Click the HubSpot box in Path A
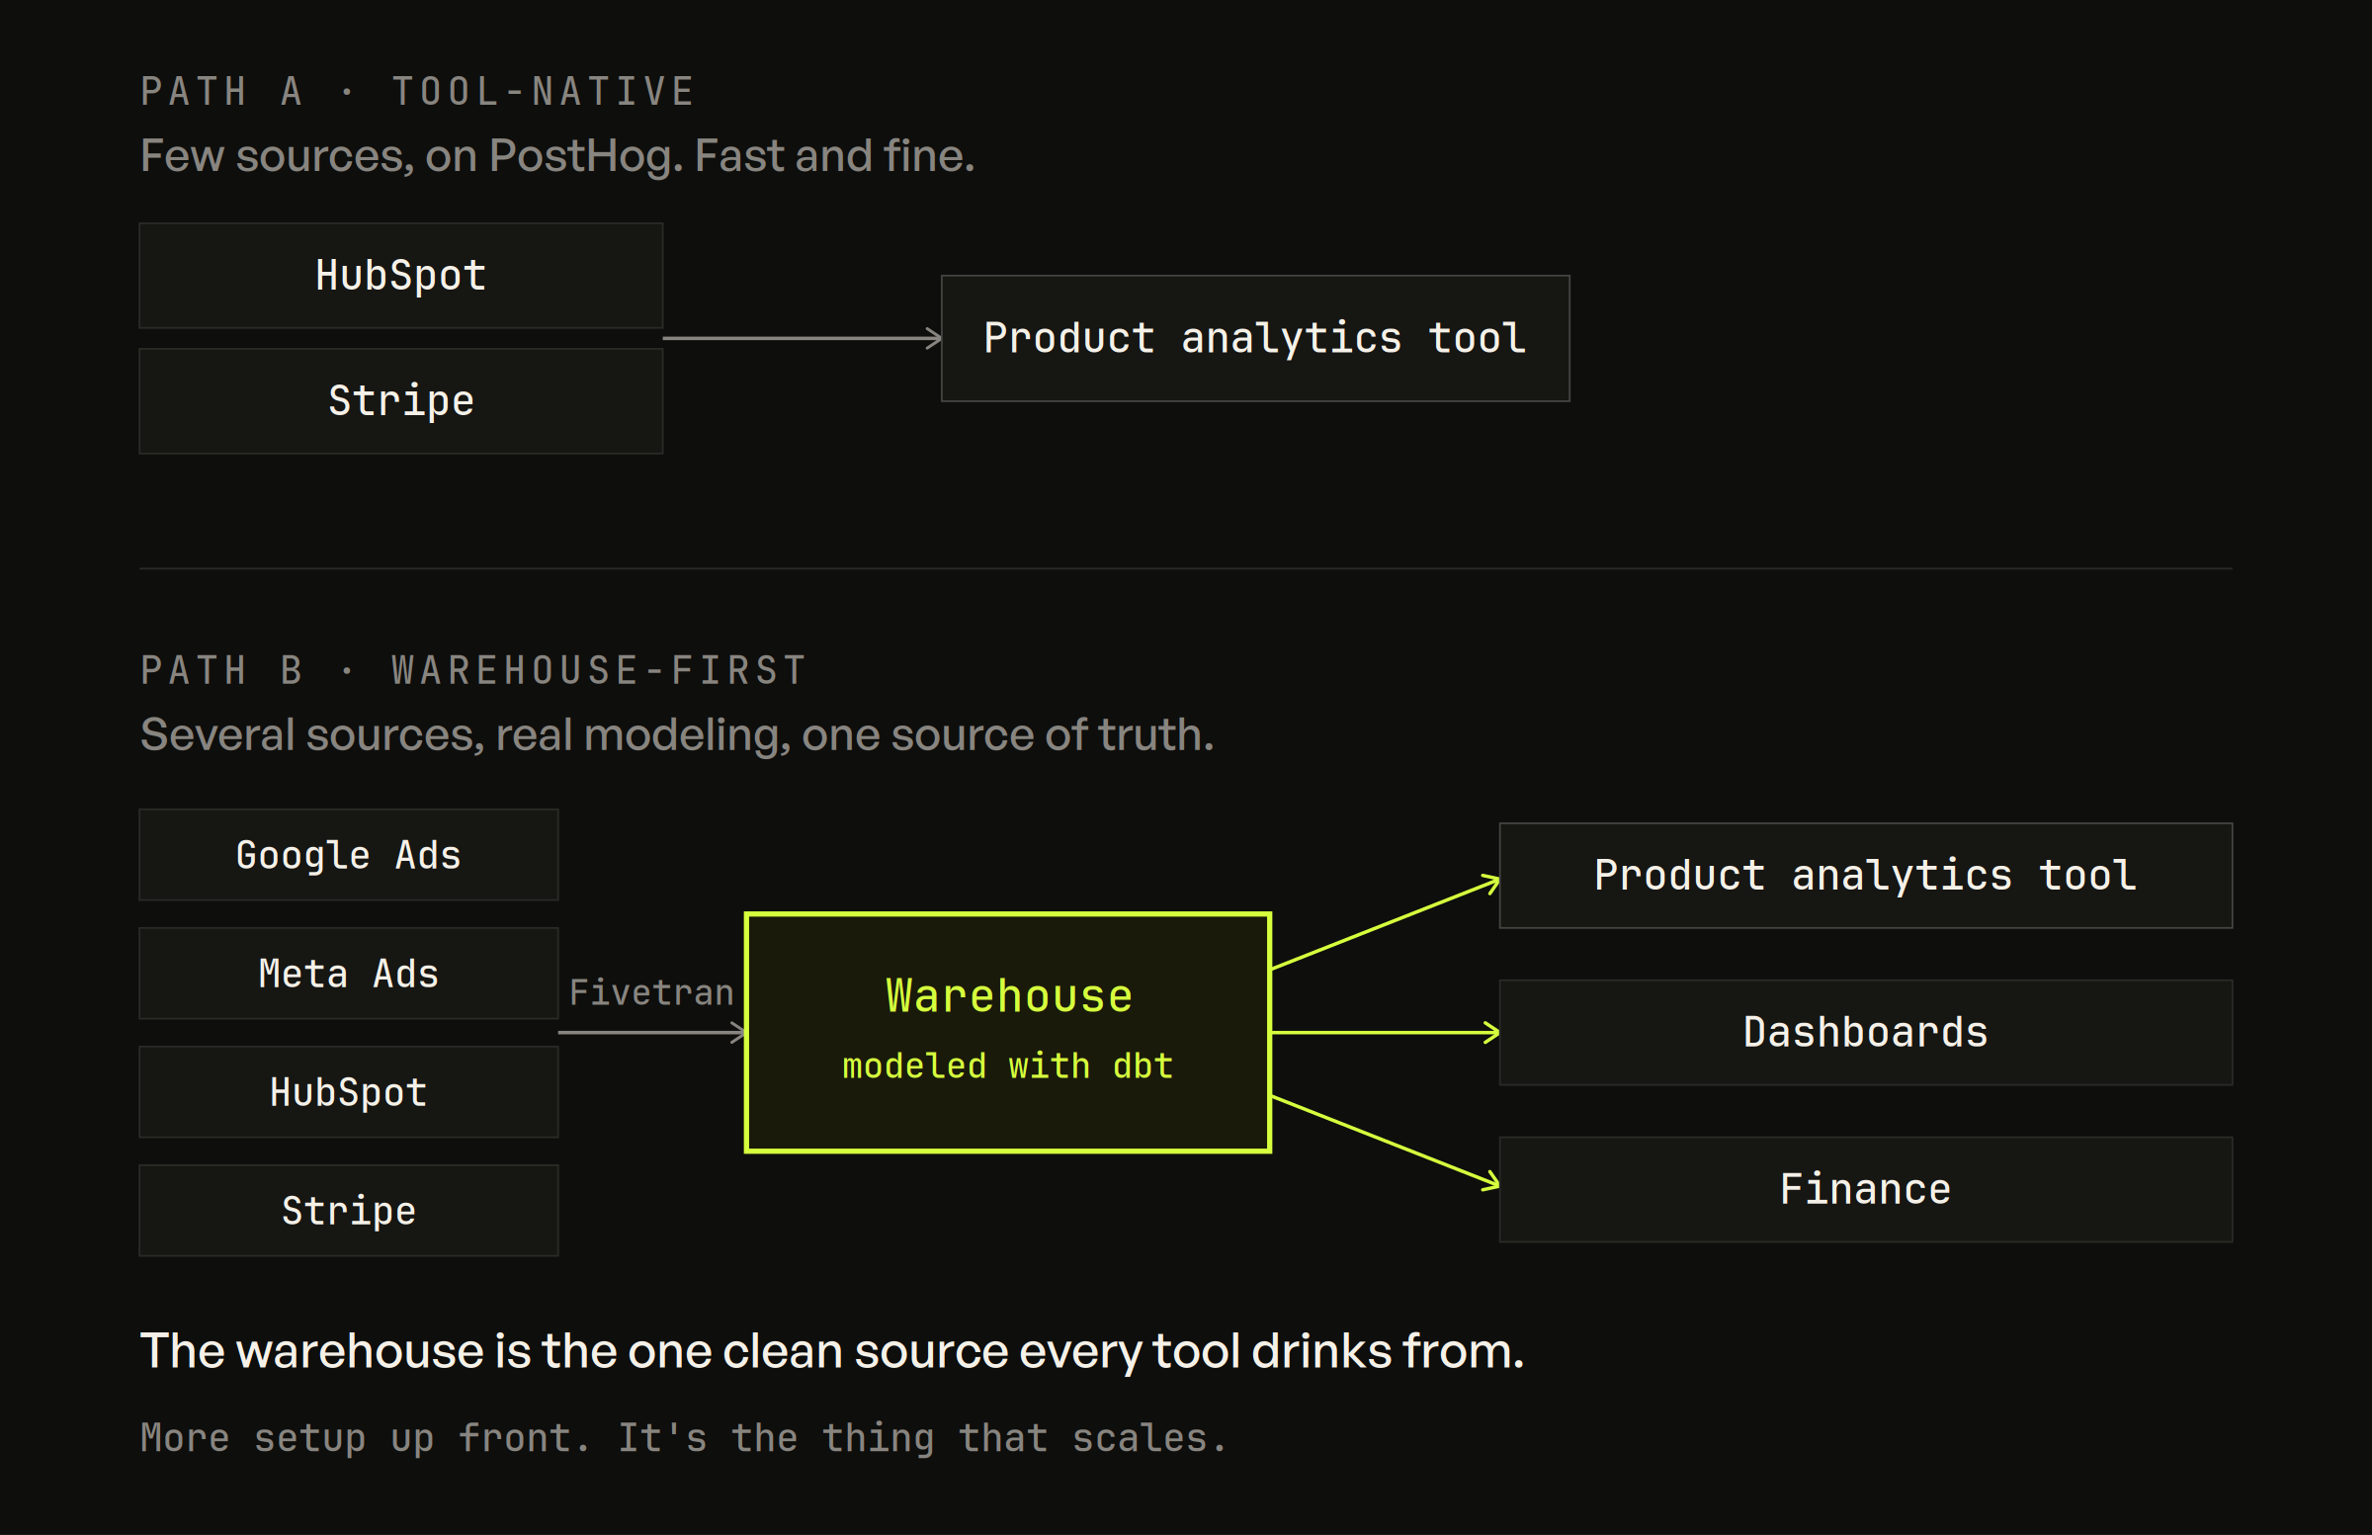This screenshot has width=2372, height=1535. pos(400,275)
